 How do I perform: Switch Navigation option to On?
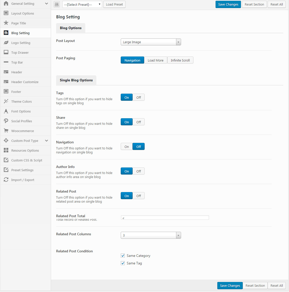(x=127, y=147)
